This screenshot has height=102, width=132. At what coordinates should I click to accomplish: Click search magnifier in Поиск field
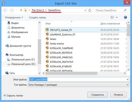(x=125, y=10)
